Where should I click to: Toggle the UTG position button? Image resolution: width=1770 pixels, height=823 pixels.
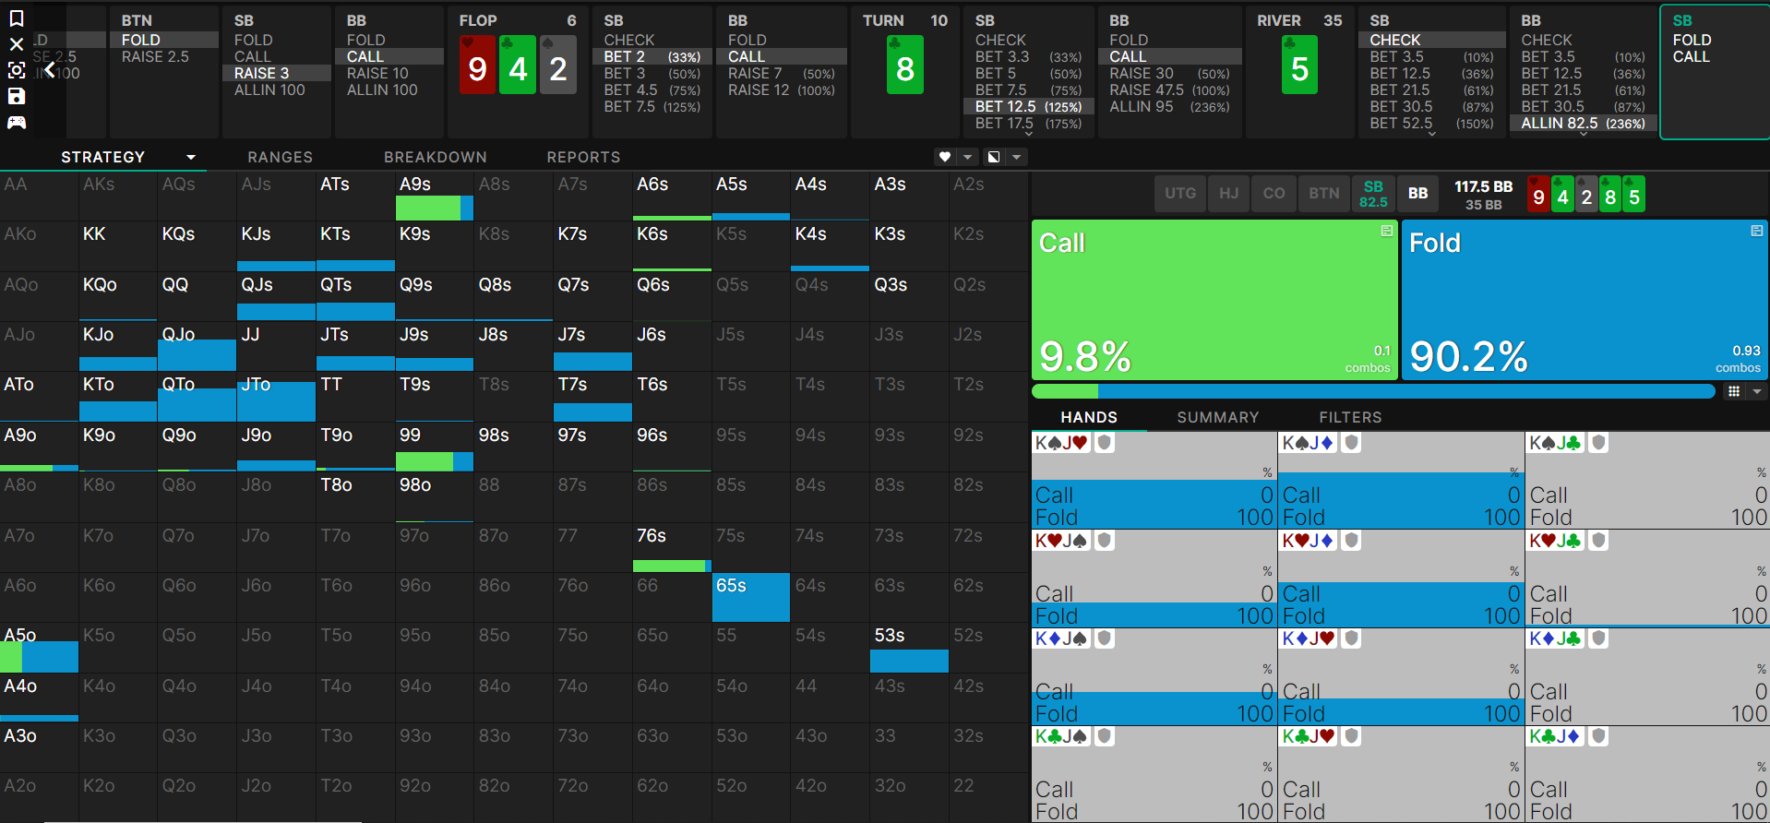[x=1179, y=194]
